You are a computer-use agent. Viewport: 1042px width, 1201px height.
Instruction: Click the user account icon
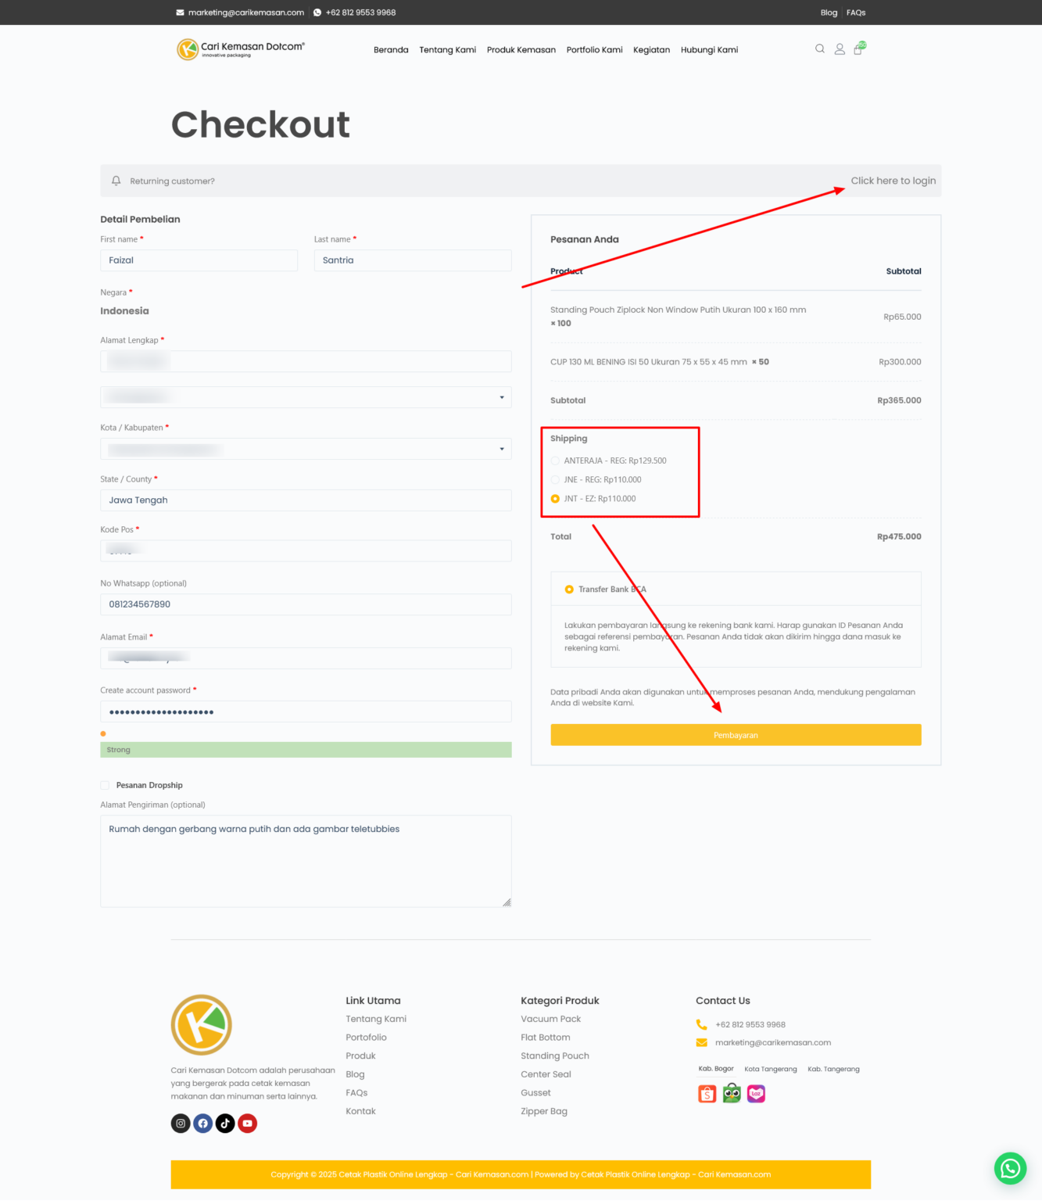coord(840,49)
